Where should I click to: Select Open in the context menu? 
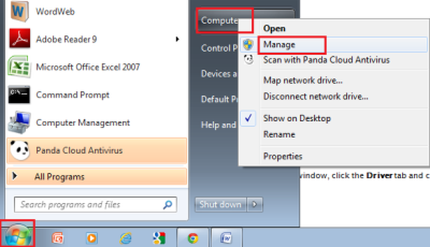pyautogui.click(x=274, y=28)
